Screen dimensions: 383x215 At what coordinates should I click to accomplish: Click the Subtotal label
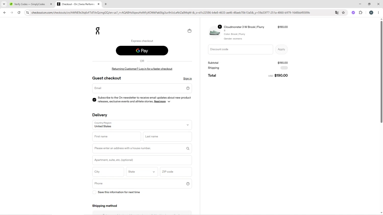tap(213, 63)
